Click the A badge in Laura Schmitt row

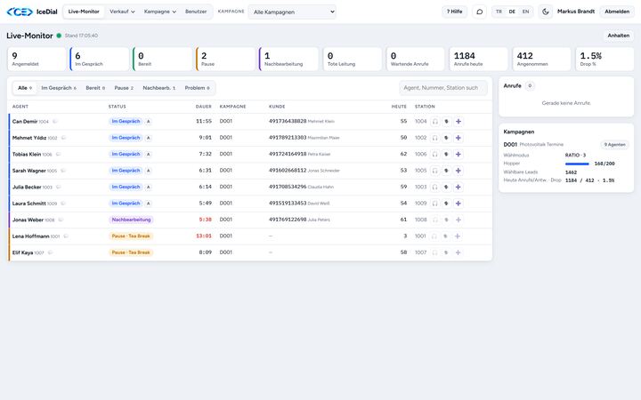click(149, 204)
